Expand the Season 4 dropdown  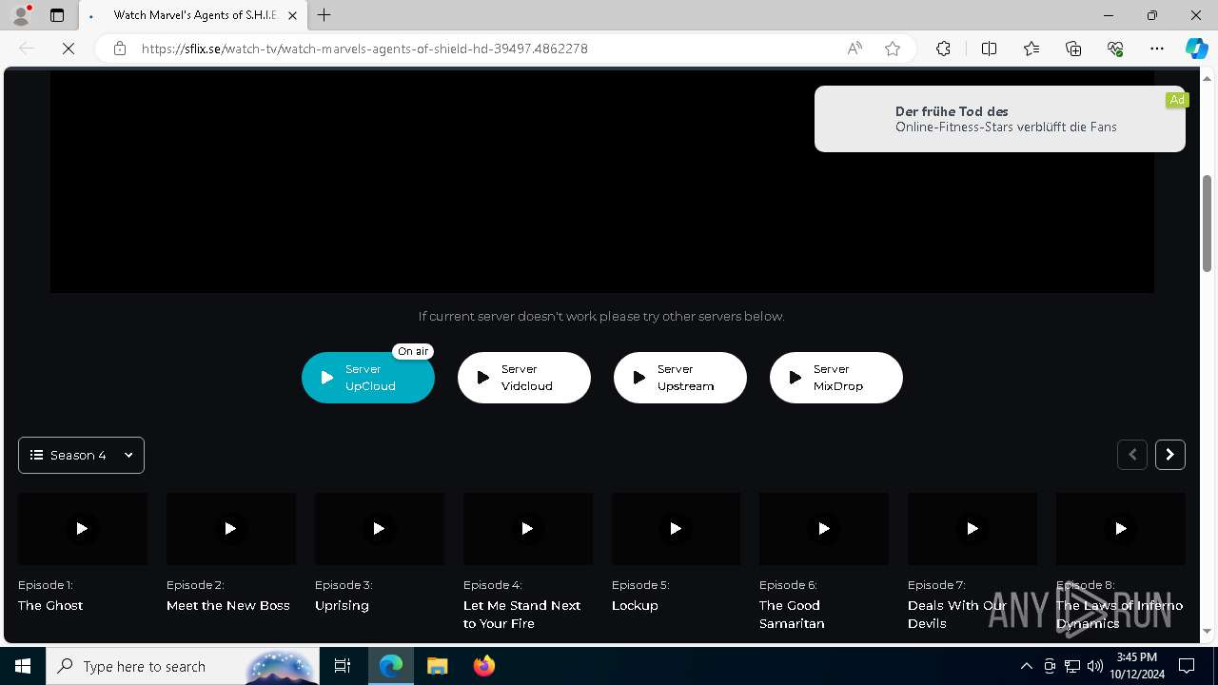81,455
